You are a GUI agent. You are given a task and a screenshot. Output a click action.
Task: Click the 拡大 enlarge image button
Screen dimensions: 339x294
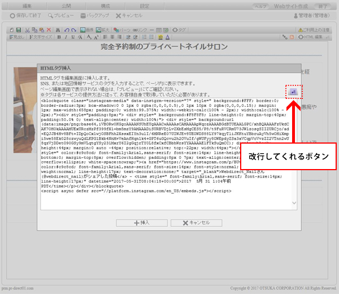coord(103,30)
